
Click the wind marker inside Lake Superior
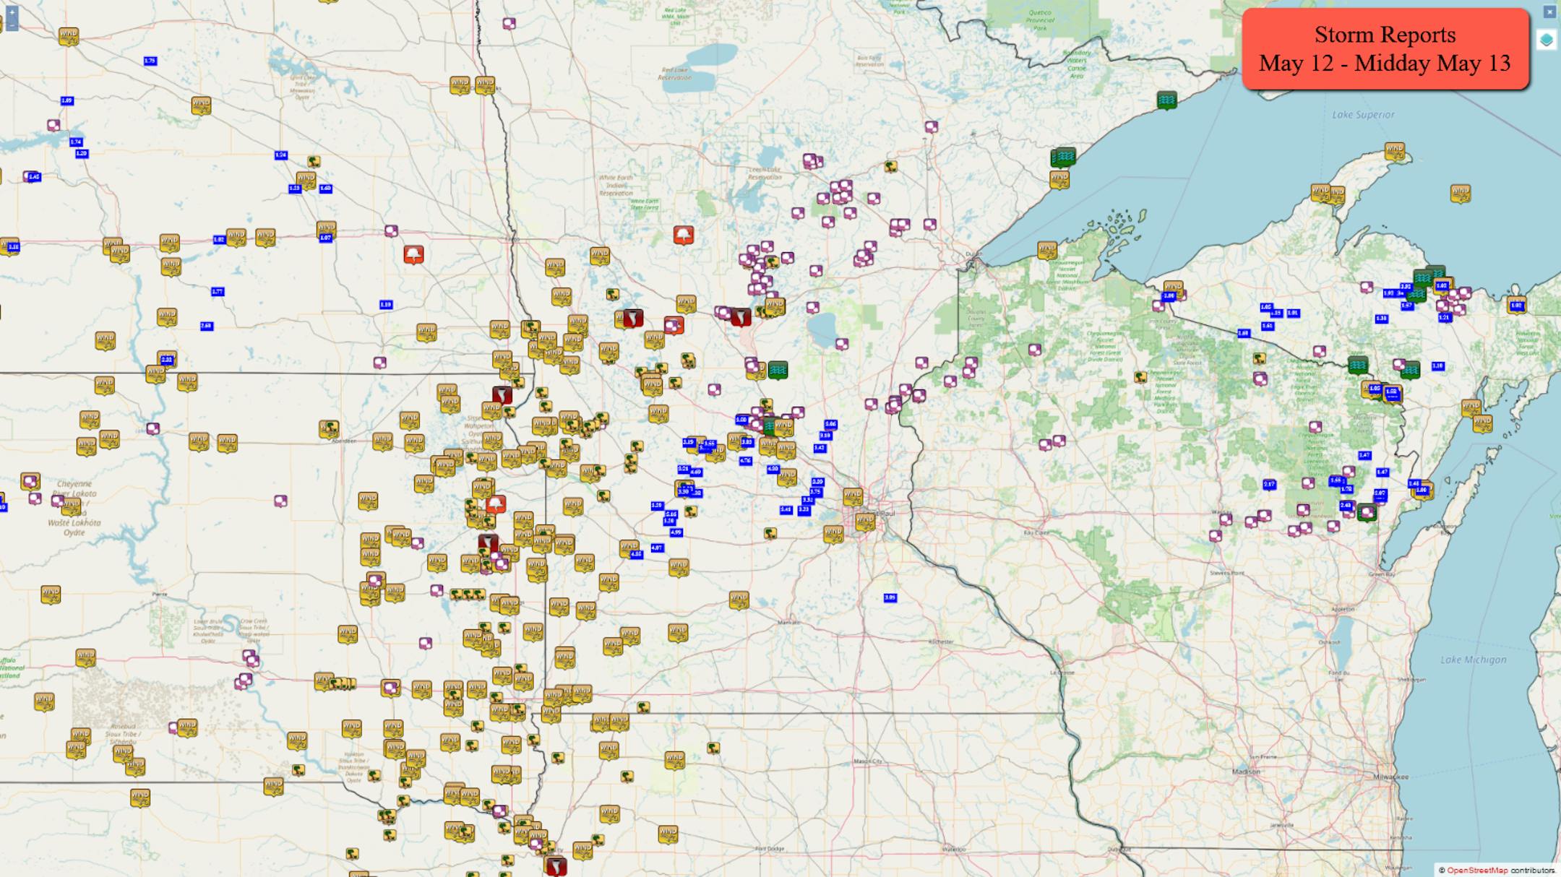pos(1460,193)
